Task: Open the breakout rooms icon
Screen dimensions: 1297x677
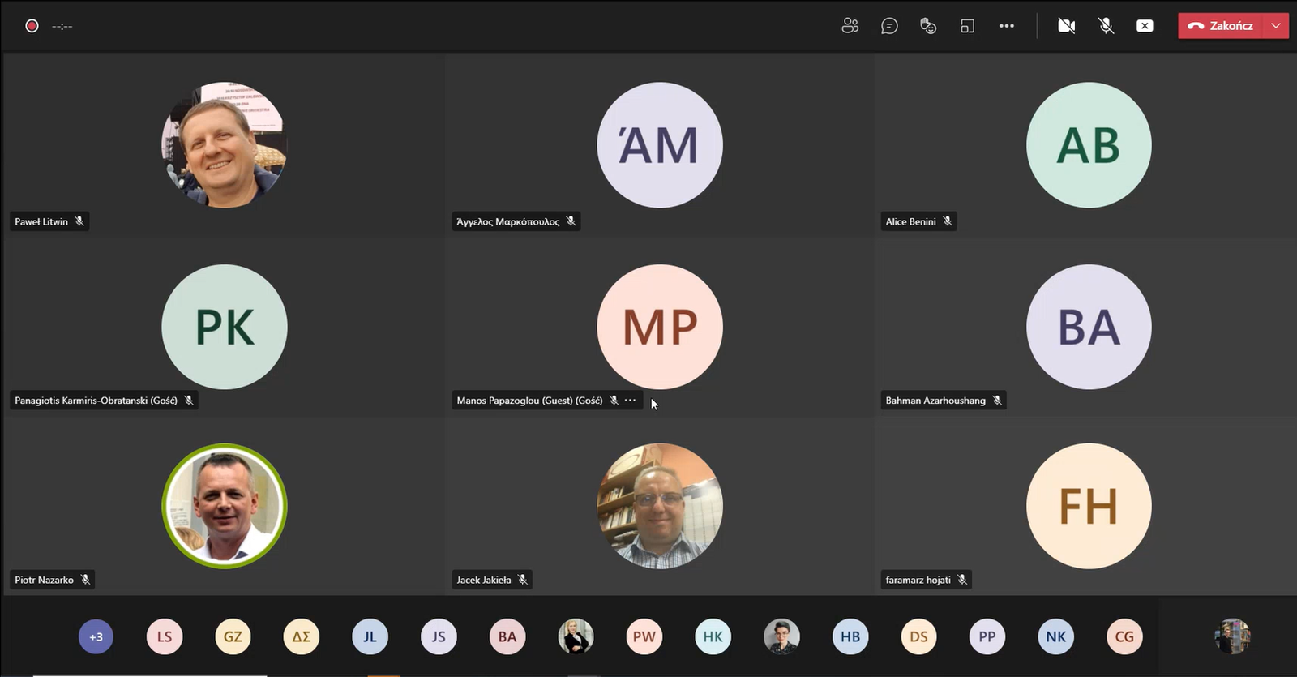Action: (x=967, y=26)
